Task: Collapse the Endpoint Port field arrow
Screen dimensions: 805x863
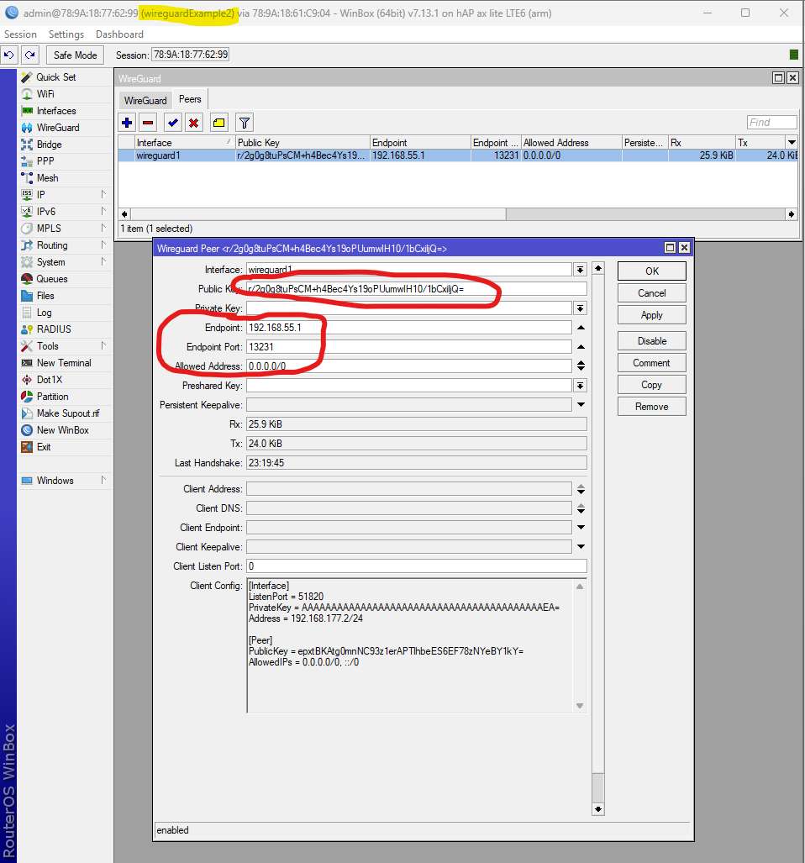Action: coord(581,347)
